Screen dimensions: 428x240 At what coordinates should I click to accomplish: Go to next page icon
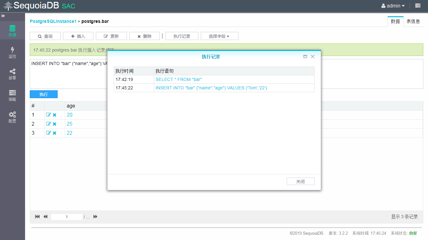pyautogui.click(x=95, y=217)
